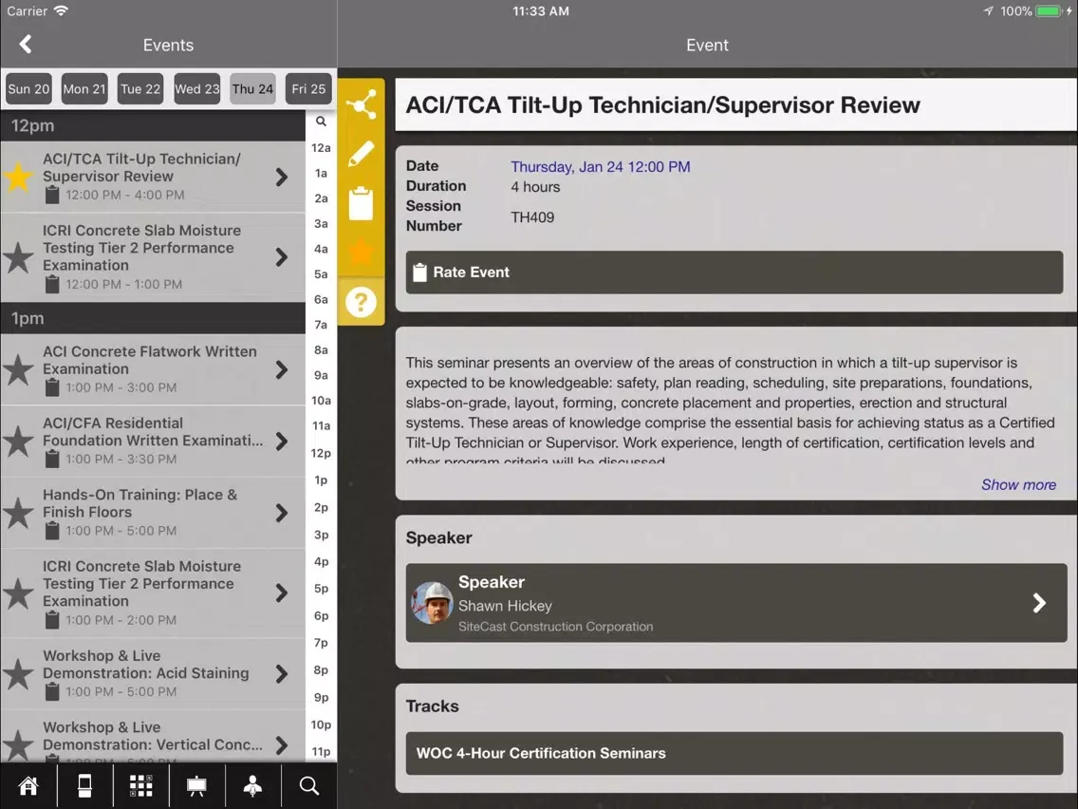Jump to 12p in the hour index

pos(321,453)
